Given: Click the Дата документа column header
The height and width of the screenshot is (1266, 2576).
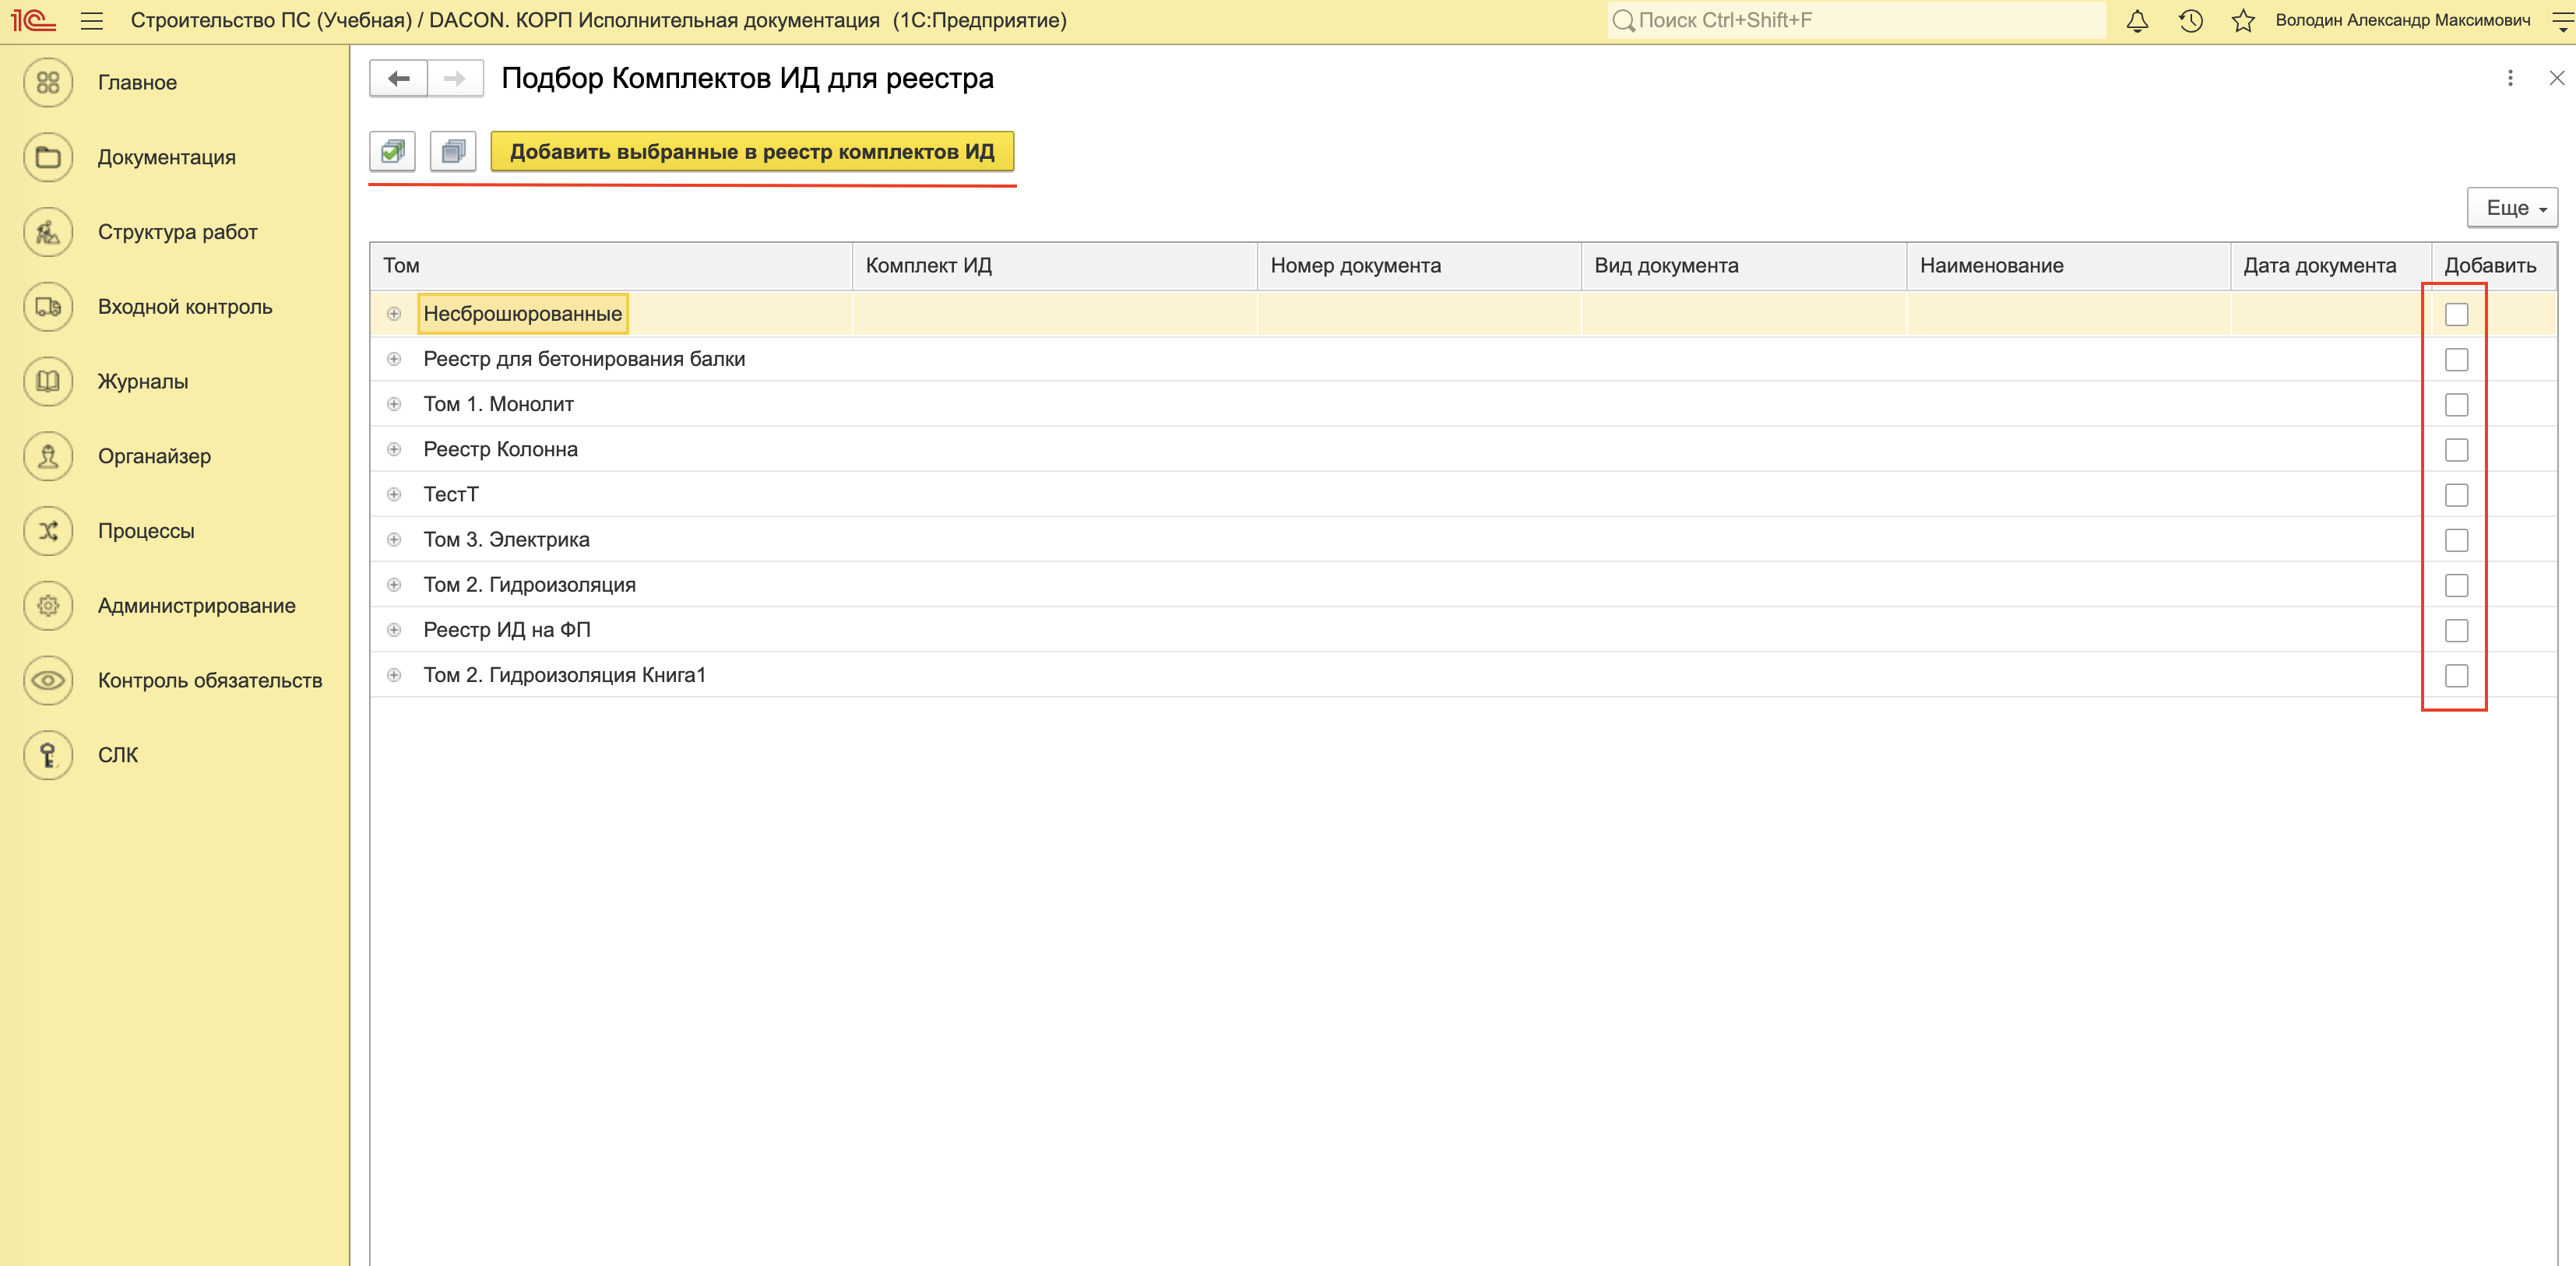Looking at the screenshot, I should [x=2319, y=266].
